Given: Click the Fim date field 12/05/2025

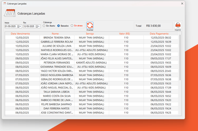Looking at the screenshot, I should [x=29, y=26].
